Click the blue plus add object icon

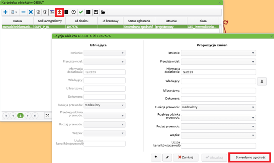tap(5, 12)
